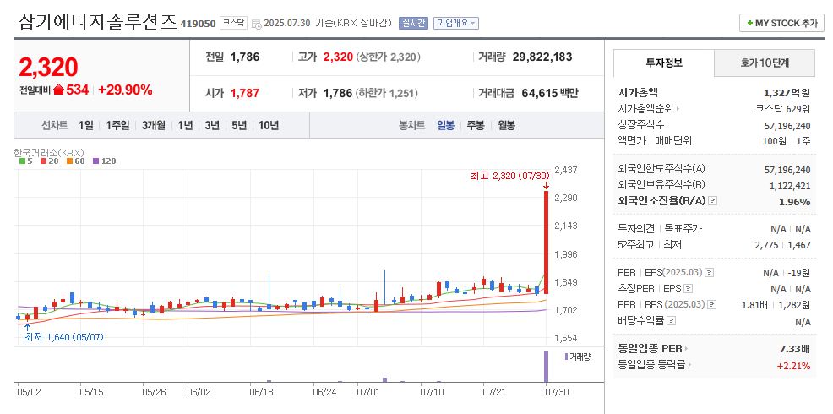
Task: Click the orange 60-day moving average legend swatch
Action: 69,161
